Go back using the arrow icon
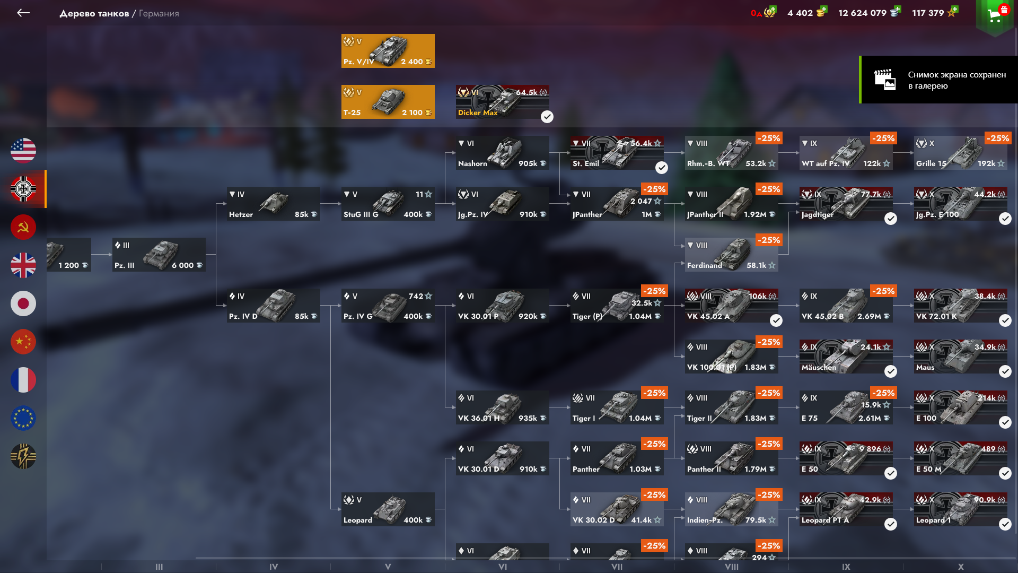The image size is (1018, 573). click(23, 13)
